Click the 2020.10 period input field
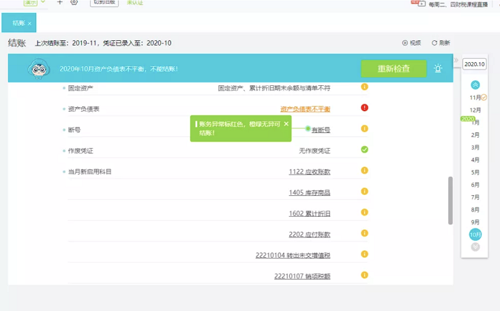The image size is (500, 311). [x=474, y=64]
